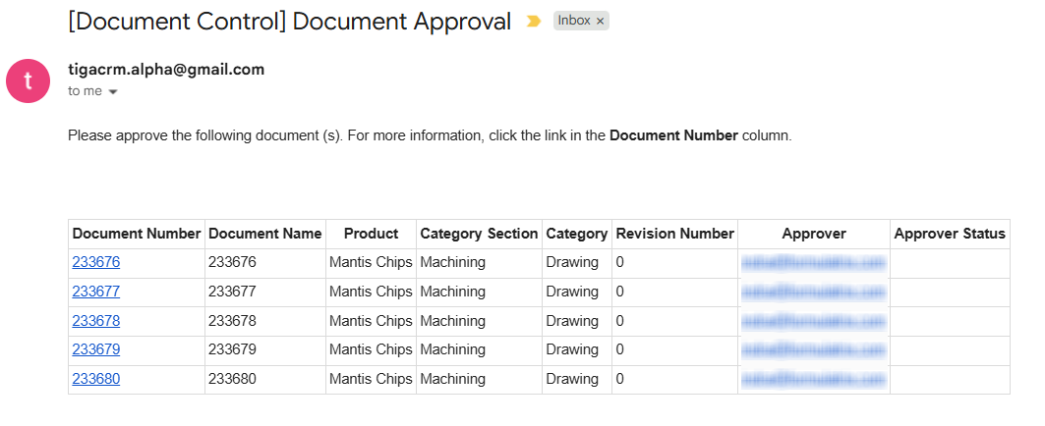Expand the 'to me' recipient details arrow
The image size is (1045, 426).
[x=113, y=92]
